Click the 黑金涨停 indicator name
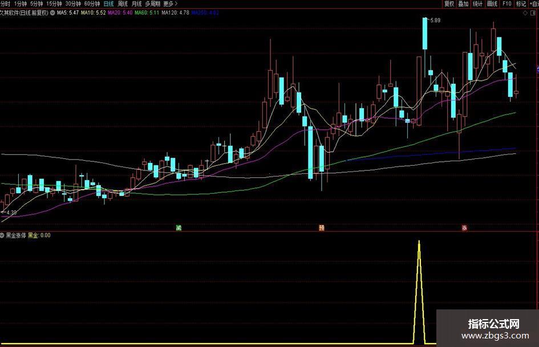 pos(16,235)
